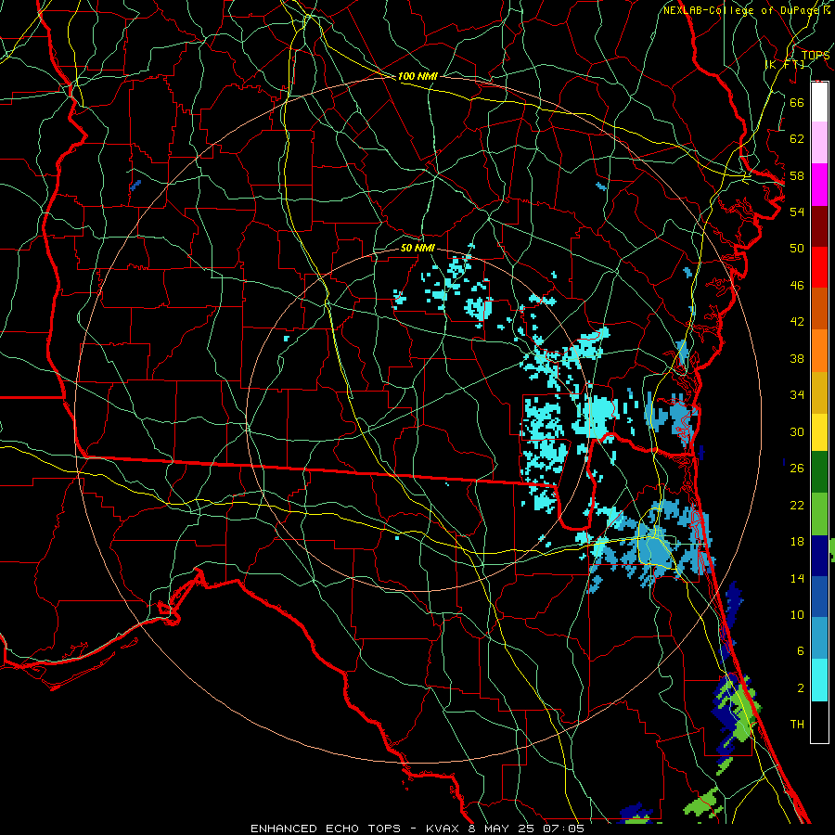Viewport: 835px width, 835px height.
Task: Click the 18 value on the scale
Action: click(x=797, y=542)
